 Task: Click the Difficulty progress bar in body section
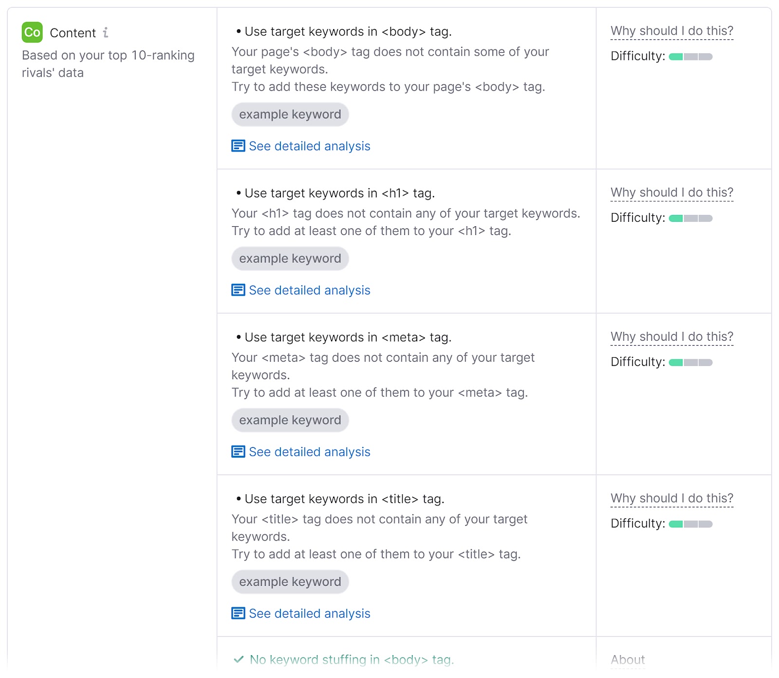tap(690, 56)
